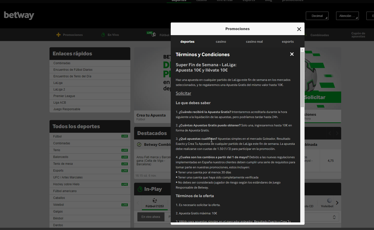Click LIVE badge next to Baloncesto

click(125, 157)
